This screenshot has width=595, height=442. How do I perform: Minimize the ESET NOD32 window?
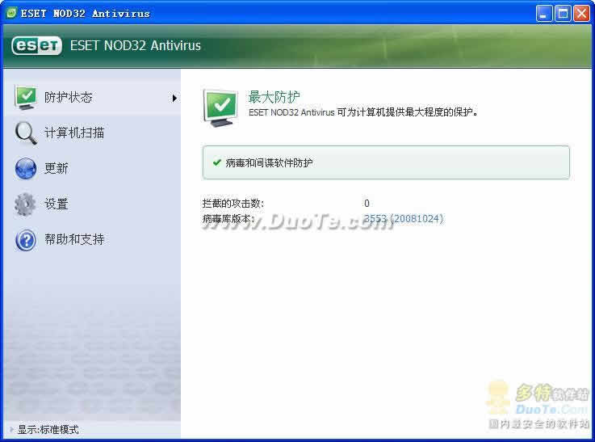[x=544, y=14]
